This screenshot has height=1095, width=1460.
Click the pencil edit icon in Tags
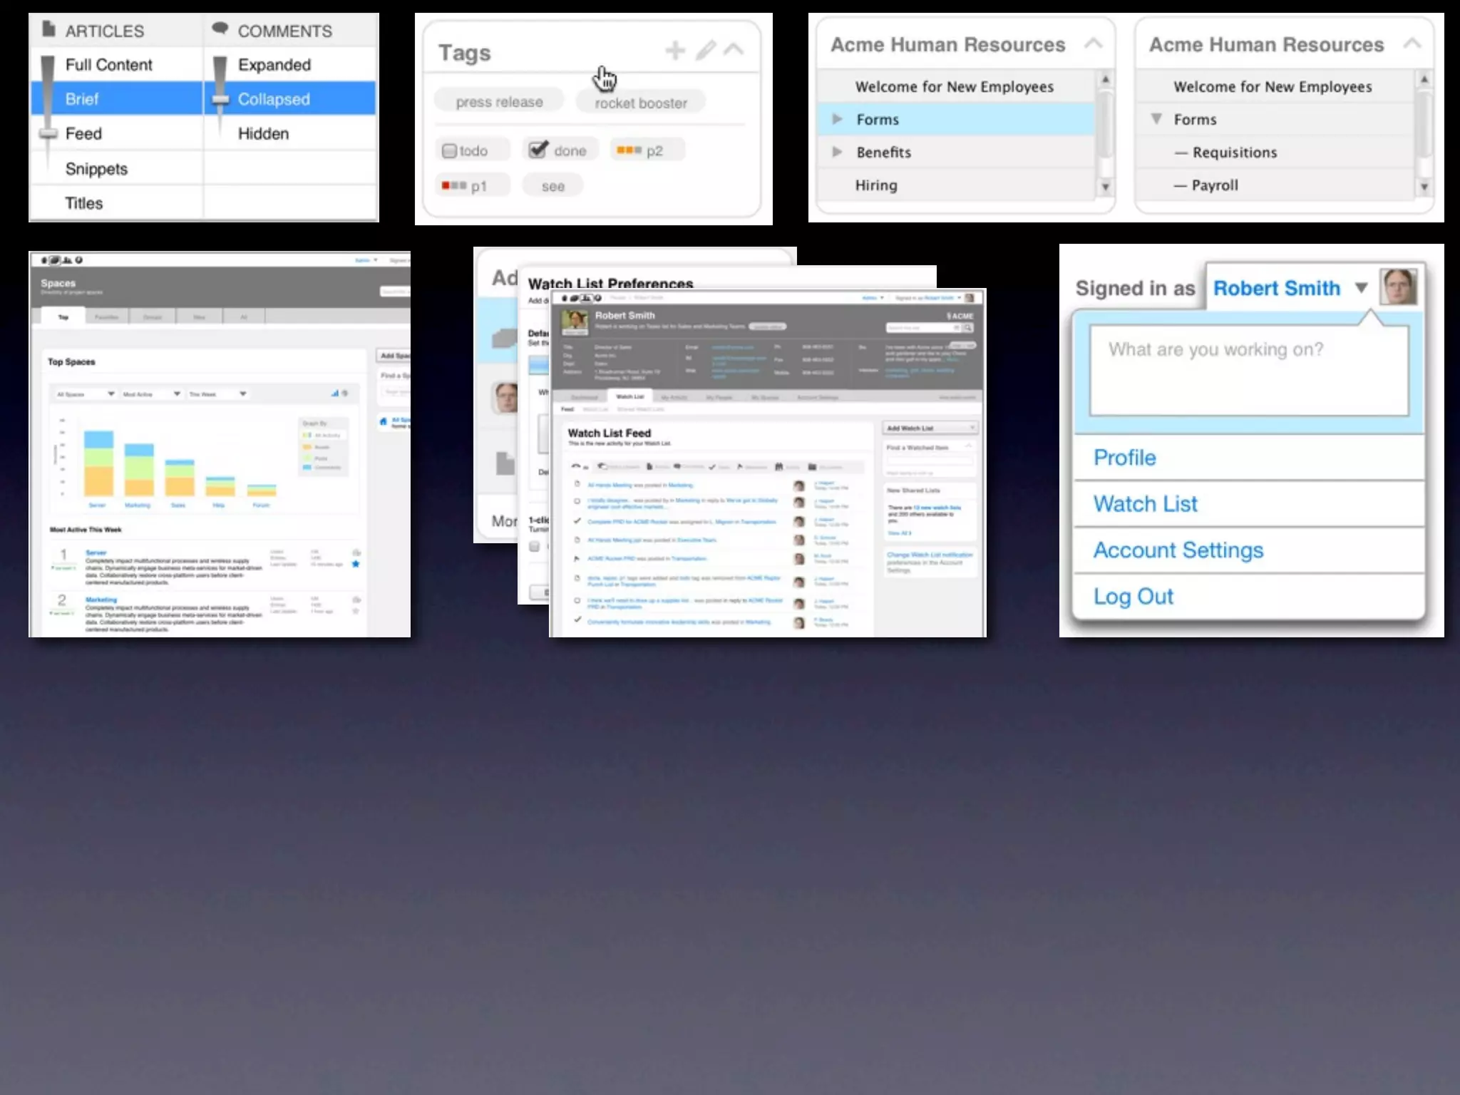(x=705, y=51)
